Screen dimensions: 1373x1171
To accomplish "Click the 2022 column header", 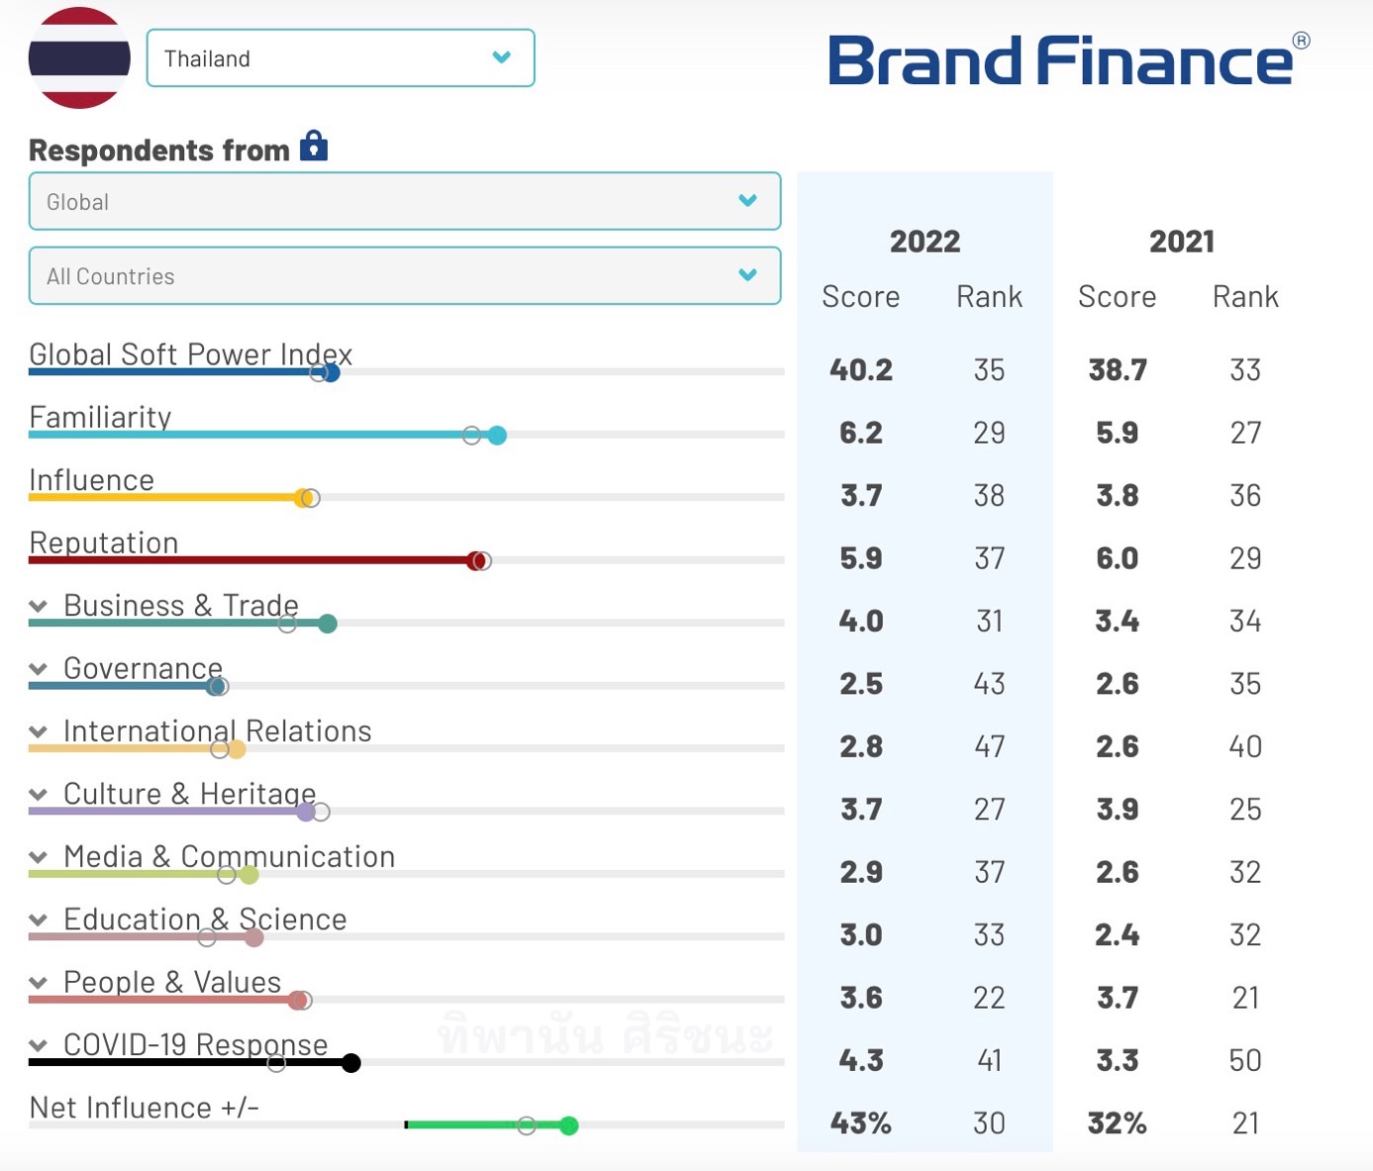I will [925, 242].
